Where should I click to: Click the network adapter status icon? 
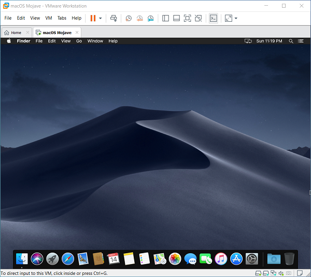(x=274, y=273)
